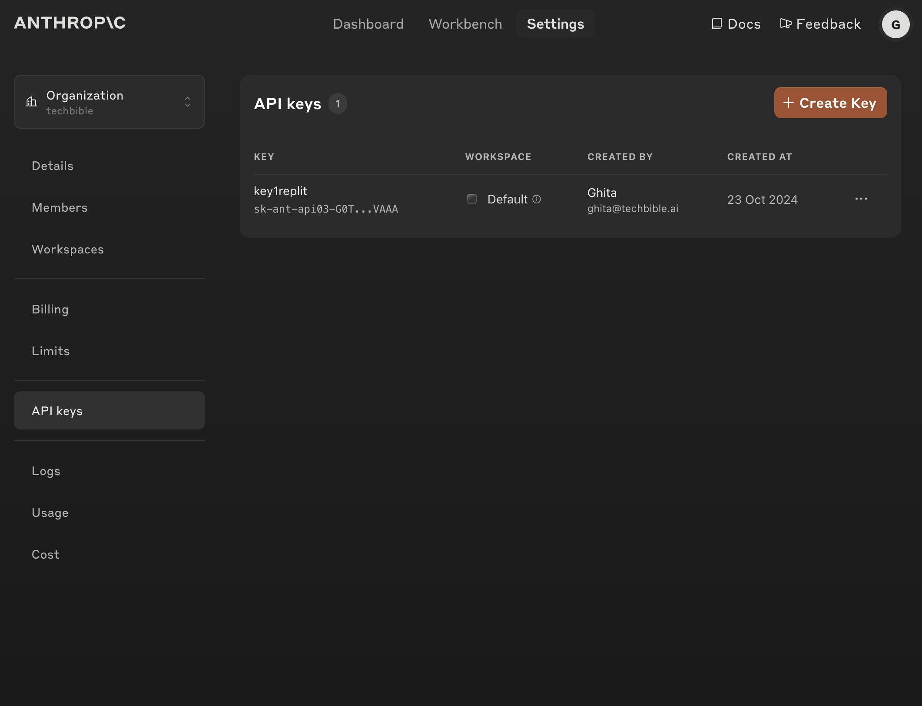Click the CREATED BY column header
Viewport: 922px width, 706px height.
(620, 157)
